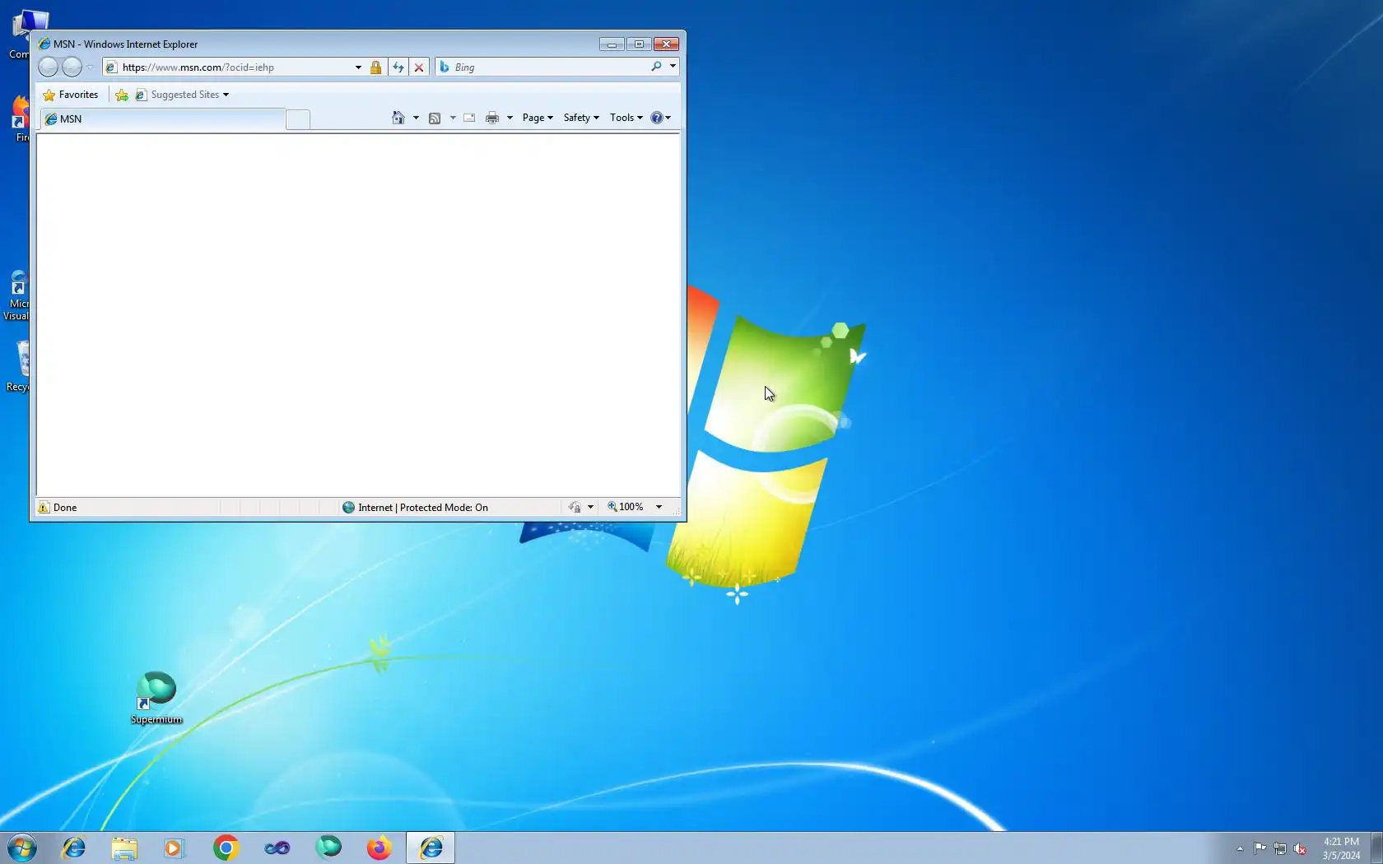The width and height of the screenshot is (1383, 864).
Task: Click the Supermium desktop shortcut
Action: point(156,698)
